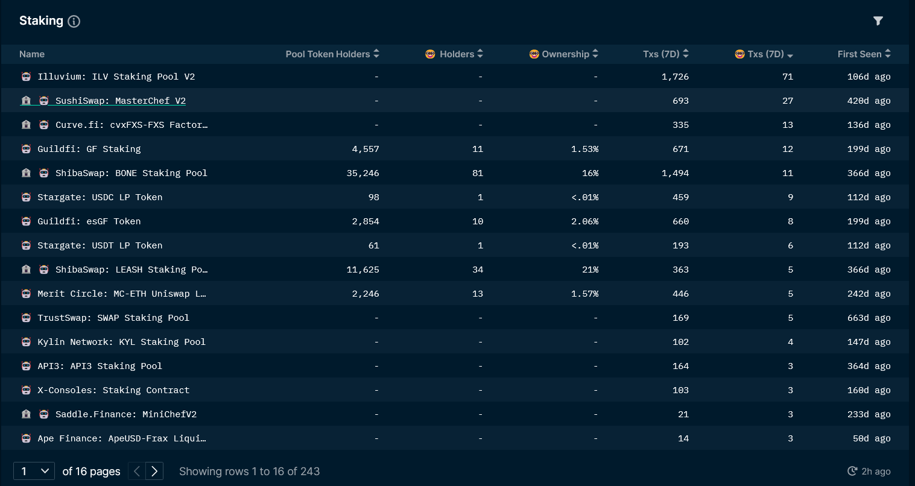Click smart money icon beside Illuvium row
915x486 pixels.
[x=26, y=77]
